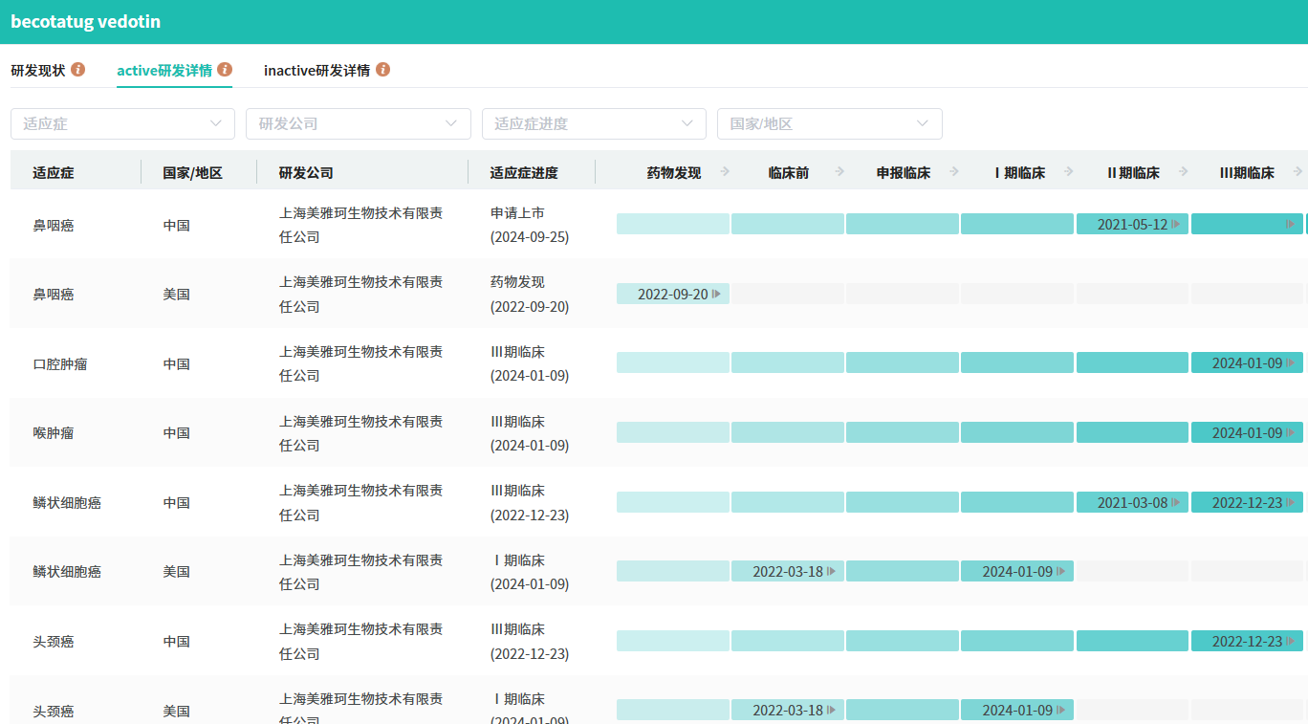Click the info icon beside 研发现状

(78, 70)
